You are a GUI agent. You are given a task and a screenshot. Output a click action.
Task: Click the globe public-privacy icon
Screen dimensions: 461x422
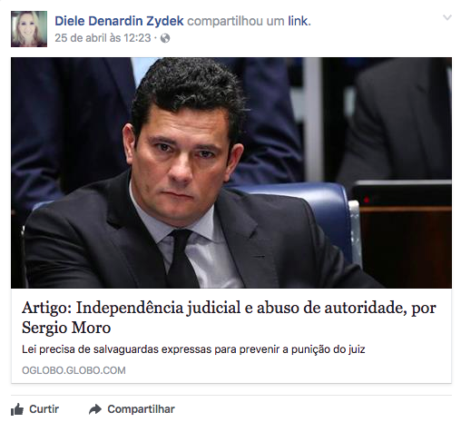click(x=165, y=38)
